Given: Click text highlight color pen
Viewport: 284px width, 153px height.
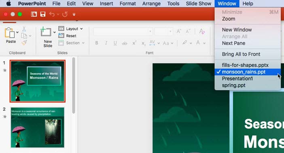Looking at the screenshot, I should 184,43.
